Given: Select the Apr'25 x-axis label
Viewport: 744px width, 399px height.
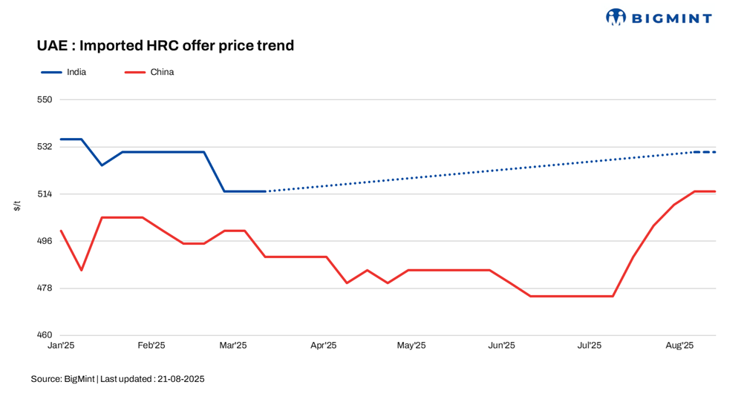Looking at the screenshot, I should [324, 346].
